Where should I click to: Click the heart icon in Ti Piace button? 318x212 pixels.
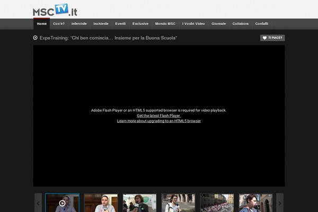coord(264,38)
